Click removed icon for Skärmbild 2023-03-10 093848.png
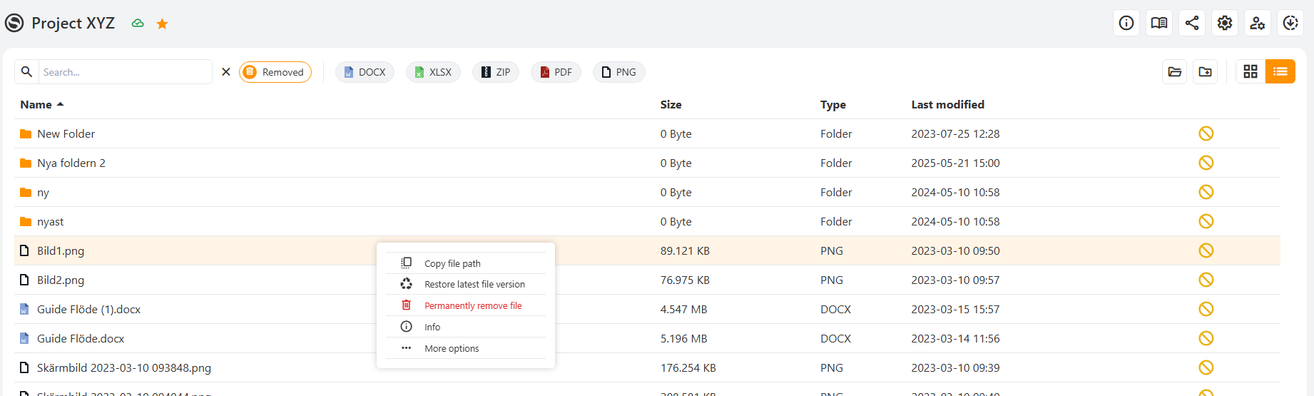 [1206, 367]
